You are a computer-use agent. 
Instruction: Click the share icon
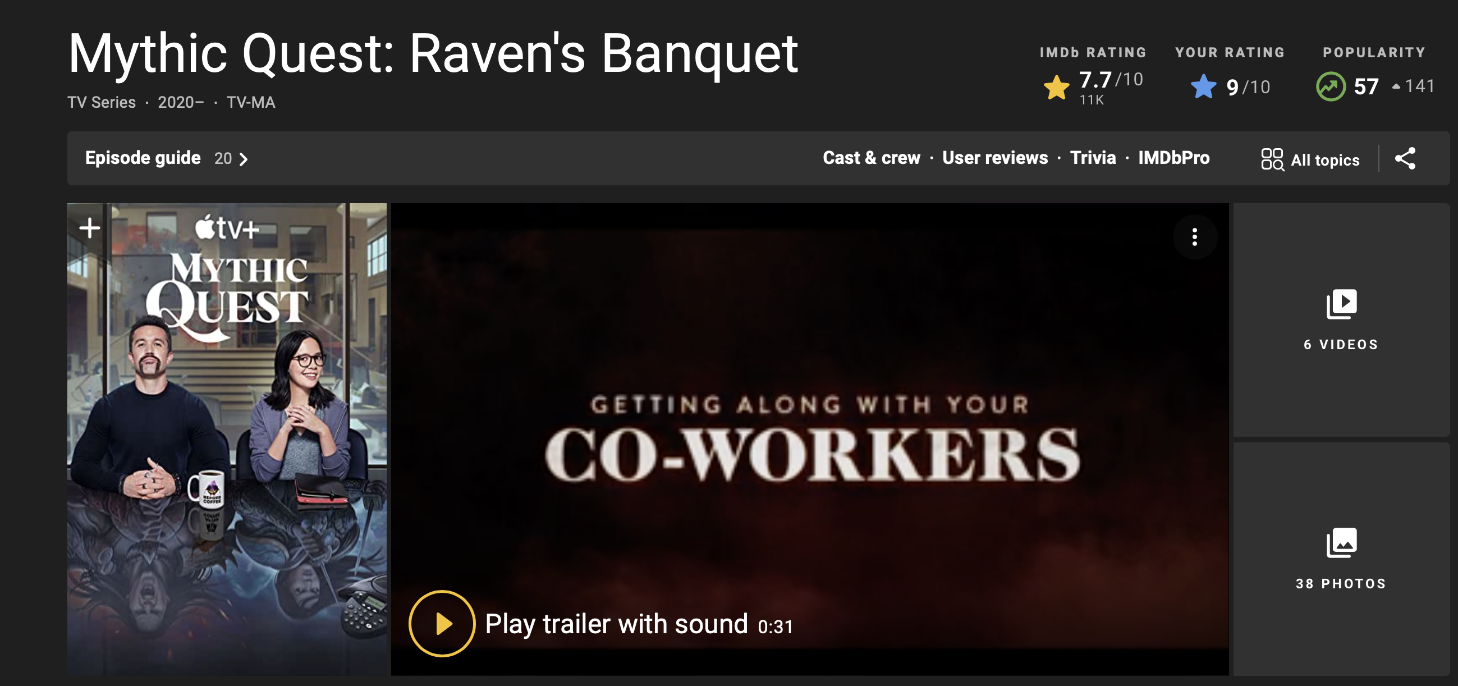(1405, 158)
